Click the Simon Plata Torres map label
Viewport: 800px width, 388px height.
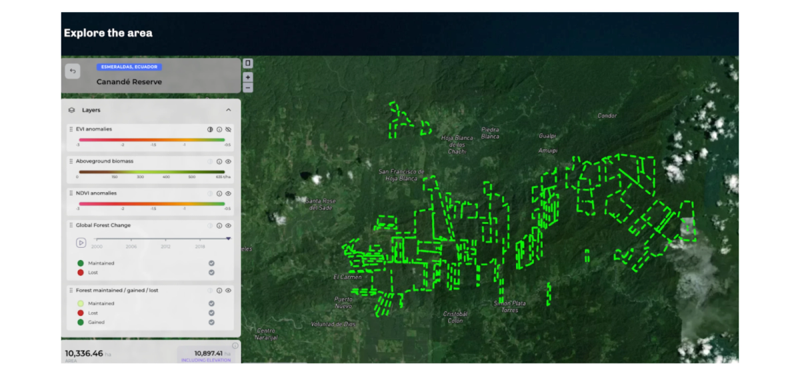point(510,307)
